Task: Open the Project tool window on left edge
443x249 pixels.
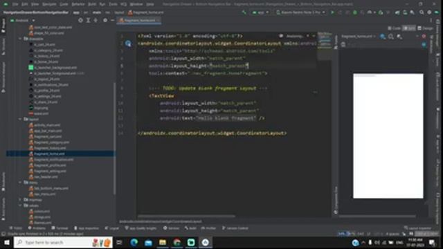Action: click(x=3, y=26)
